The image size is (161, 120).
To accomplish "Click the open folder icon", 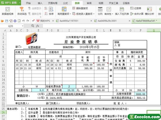I will coord(2,21).
